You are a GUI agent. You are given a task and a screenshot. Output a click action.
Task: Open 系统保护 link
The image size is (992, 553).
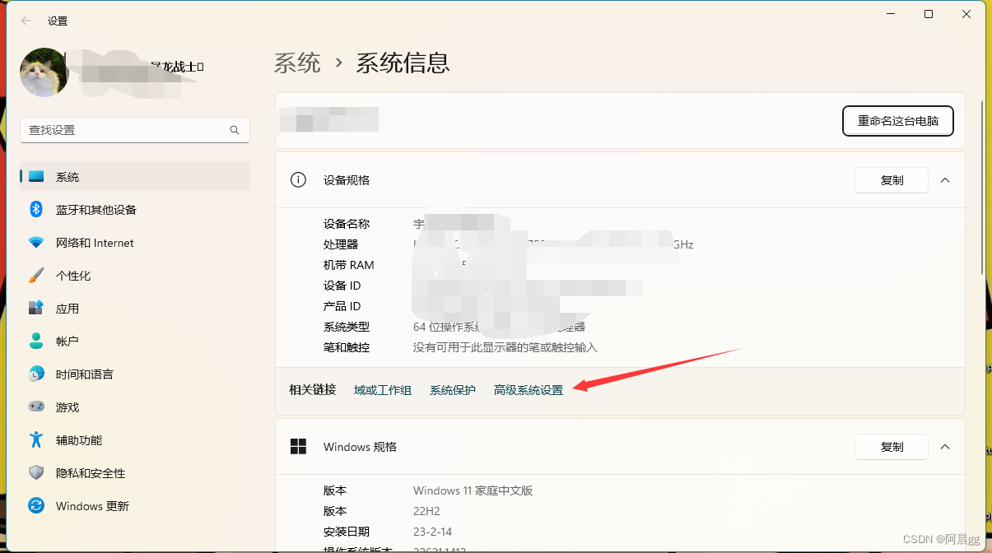click(453, 390)
